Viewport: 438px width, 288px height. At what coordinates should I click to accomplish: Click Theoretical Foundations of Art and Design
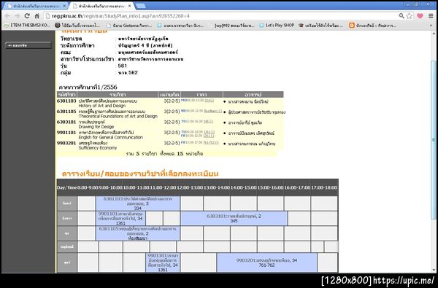(118, 117)
